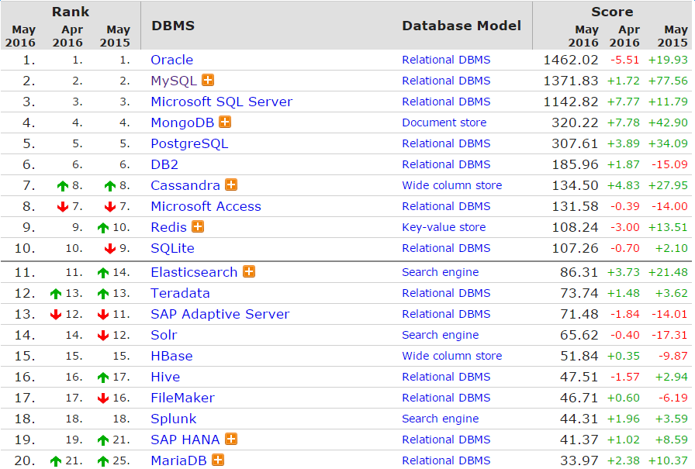Open the SQLite link
The width and height of the screenshot is (695, 469).
pos(172,248)
